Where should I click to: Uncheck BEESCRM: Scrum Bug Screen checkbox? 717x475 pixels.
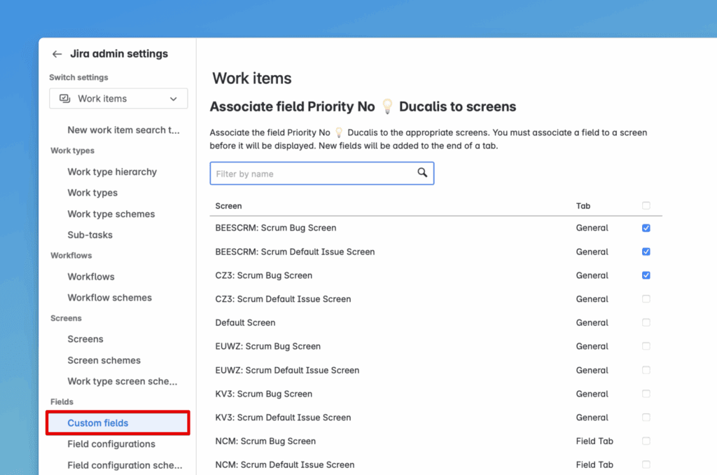point(646,228)
